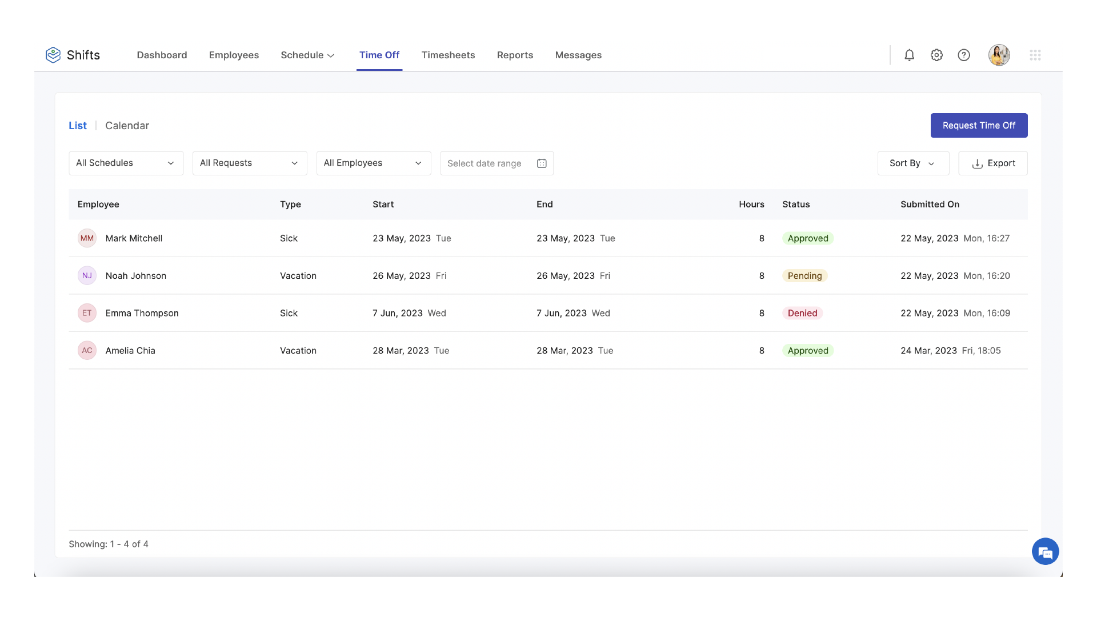The width and height of the screenshot is (1097, 617).
Task: Click the help question mark icon
Action: tap(964, 55)
